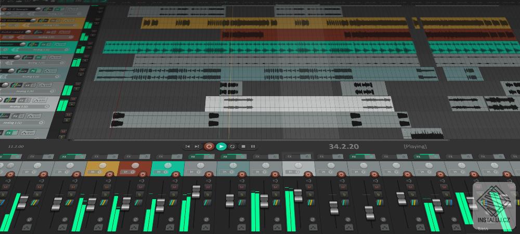This screenshot has width=520, height=234.
Task: Solo the yellow mixer strip
Action: (106, 194)
